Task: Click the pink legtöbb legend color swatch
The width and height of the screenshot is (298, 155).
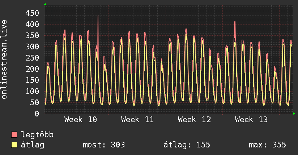Action: [x=14, y=134]
